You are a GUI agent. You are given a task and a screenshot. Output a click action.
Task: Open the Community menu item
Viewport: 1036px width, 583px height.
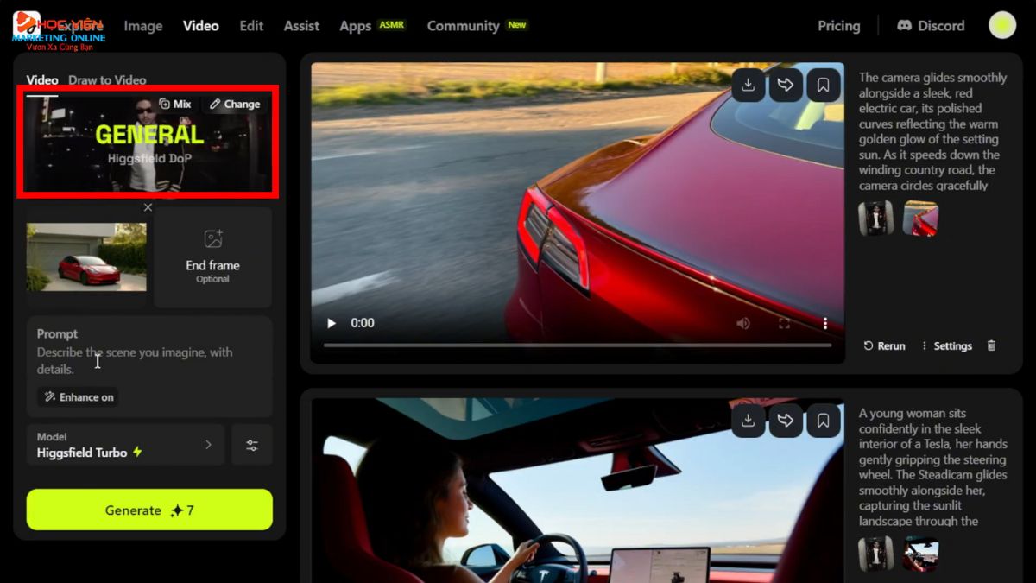pos(463,25)
